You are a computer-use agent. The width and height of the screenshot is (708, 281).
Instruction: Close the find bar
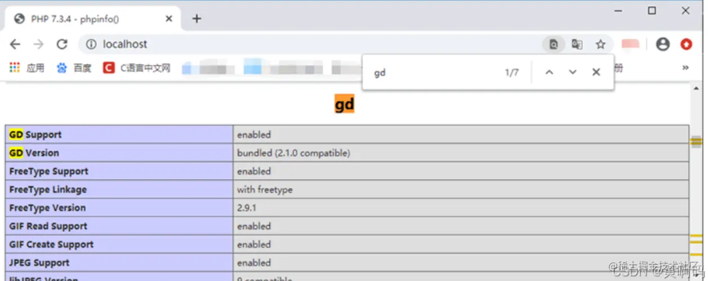tap(596, 72)
